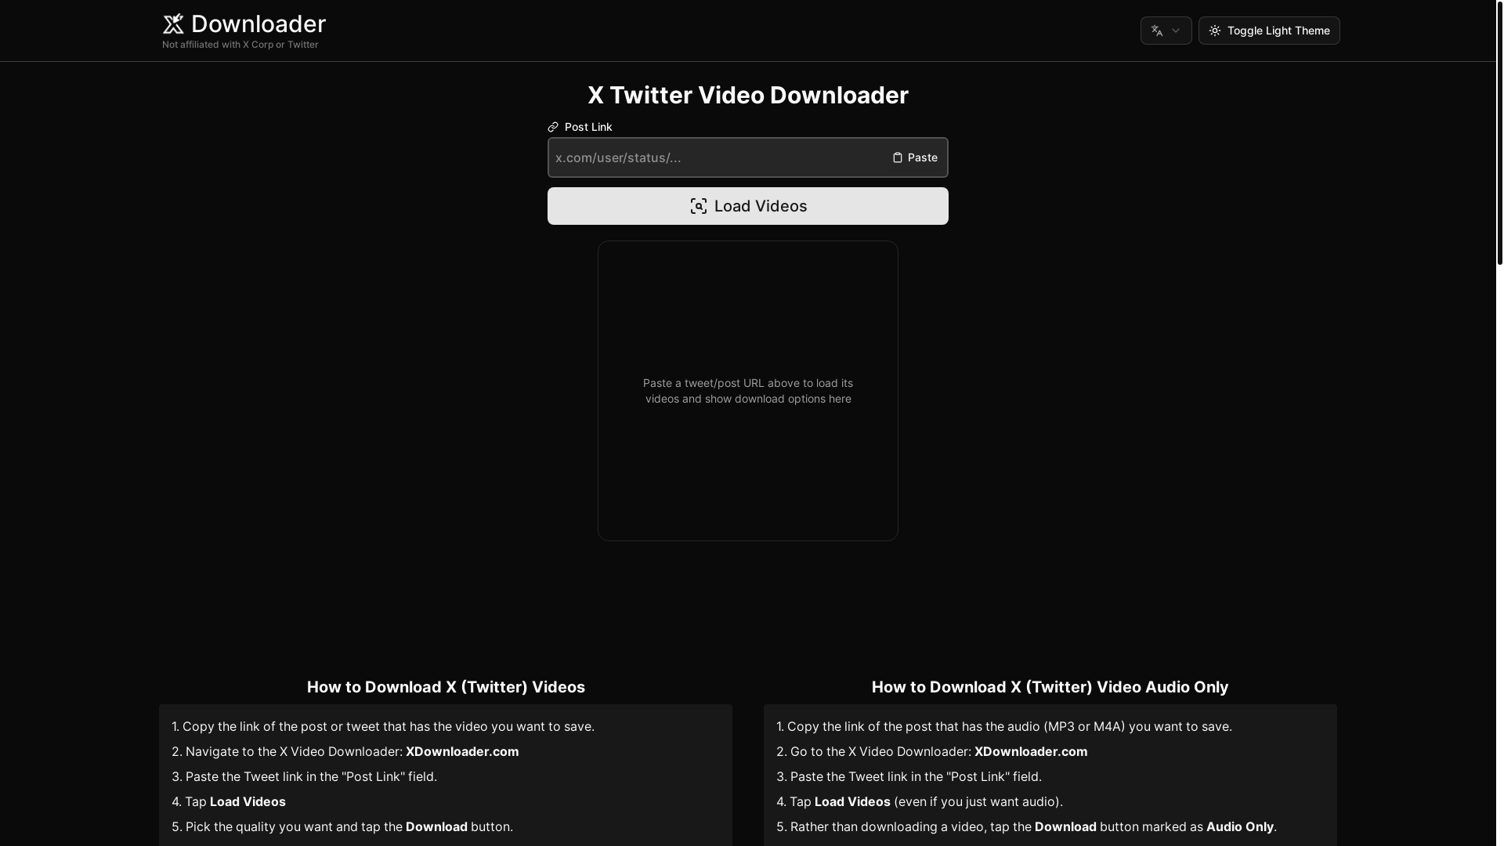Click "Post Link" label text
1504x846 pixels.
pyautogui.click(x=588, y=127)
